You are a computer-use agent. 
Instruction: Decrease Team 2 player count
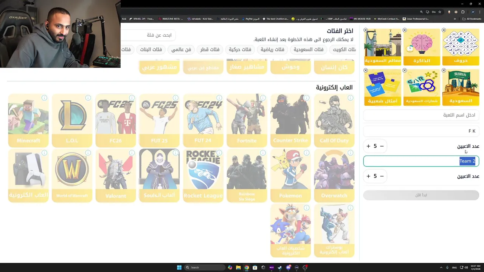[x=382, y=176]
